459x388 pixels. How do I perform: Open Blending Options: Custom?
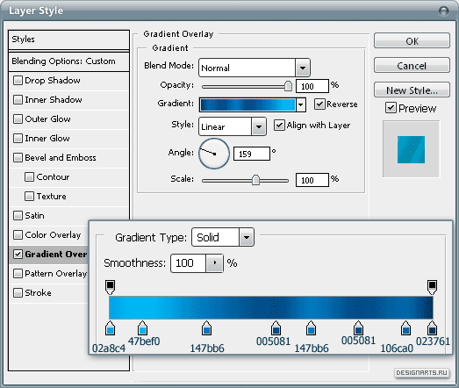click(68, 61)
